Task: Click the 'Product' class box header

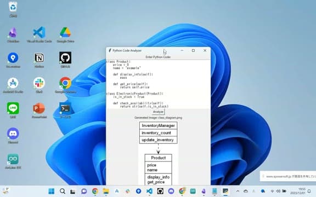Action: tap(159, 158)
